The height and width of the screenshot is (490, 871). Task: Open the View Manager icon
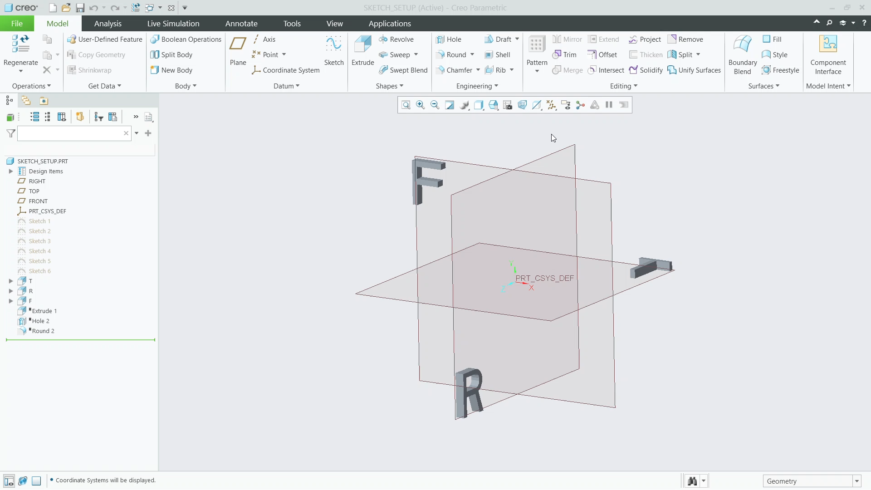(x=508, y=105)
